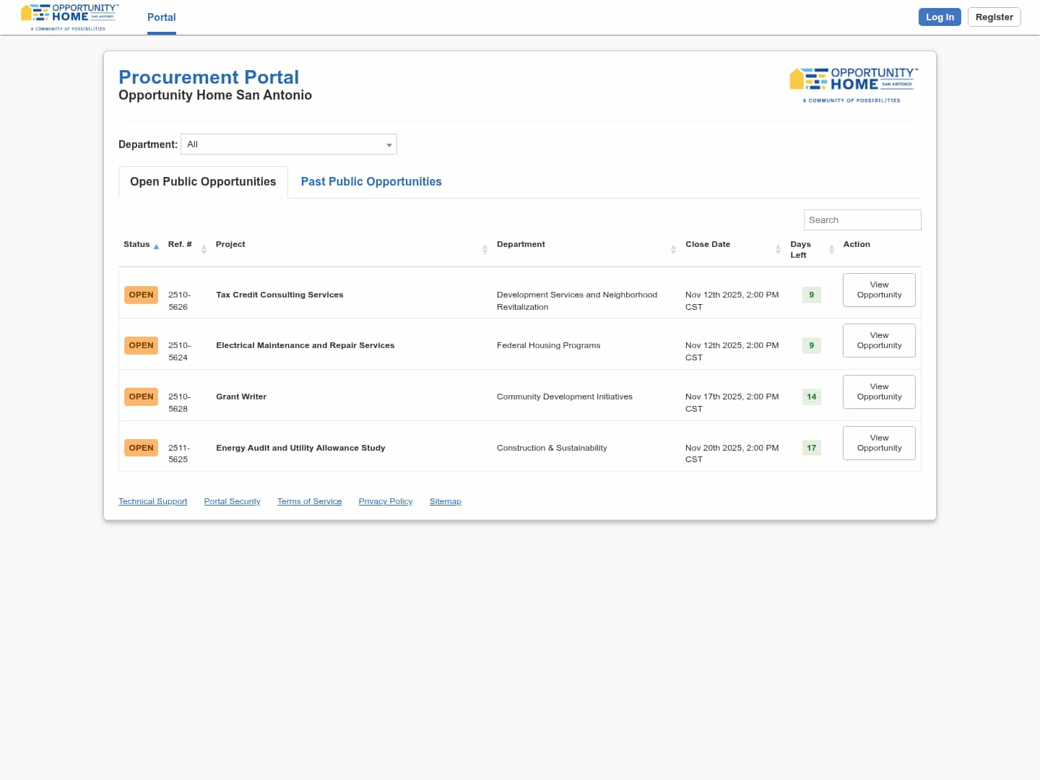Image resolution: width=1040 pixels, height=780 pixels.
Task: View the Tax Credit Consulting Services opportunity
Action: pyautogui.click(x=879, y=290)
